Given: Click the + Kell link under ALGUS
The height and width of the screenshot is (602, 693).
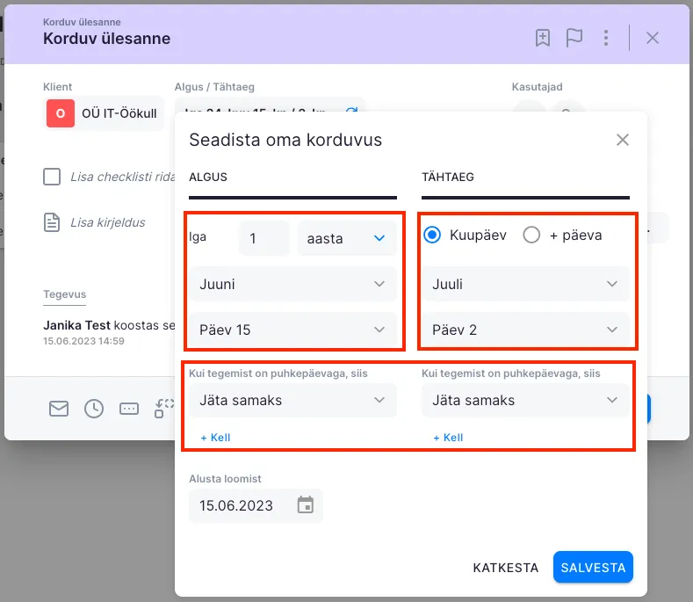Looking at the screenshot, I should [215, 438].
